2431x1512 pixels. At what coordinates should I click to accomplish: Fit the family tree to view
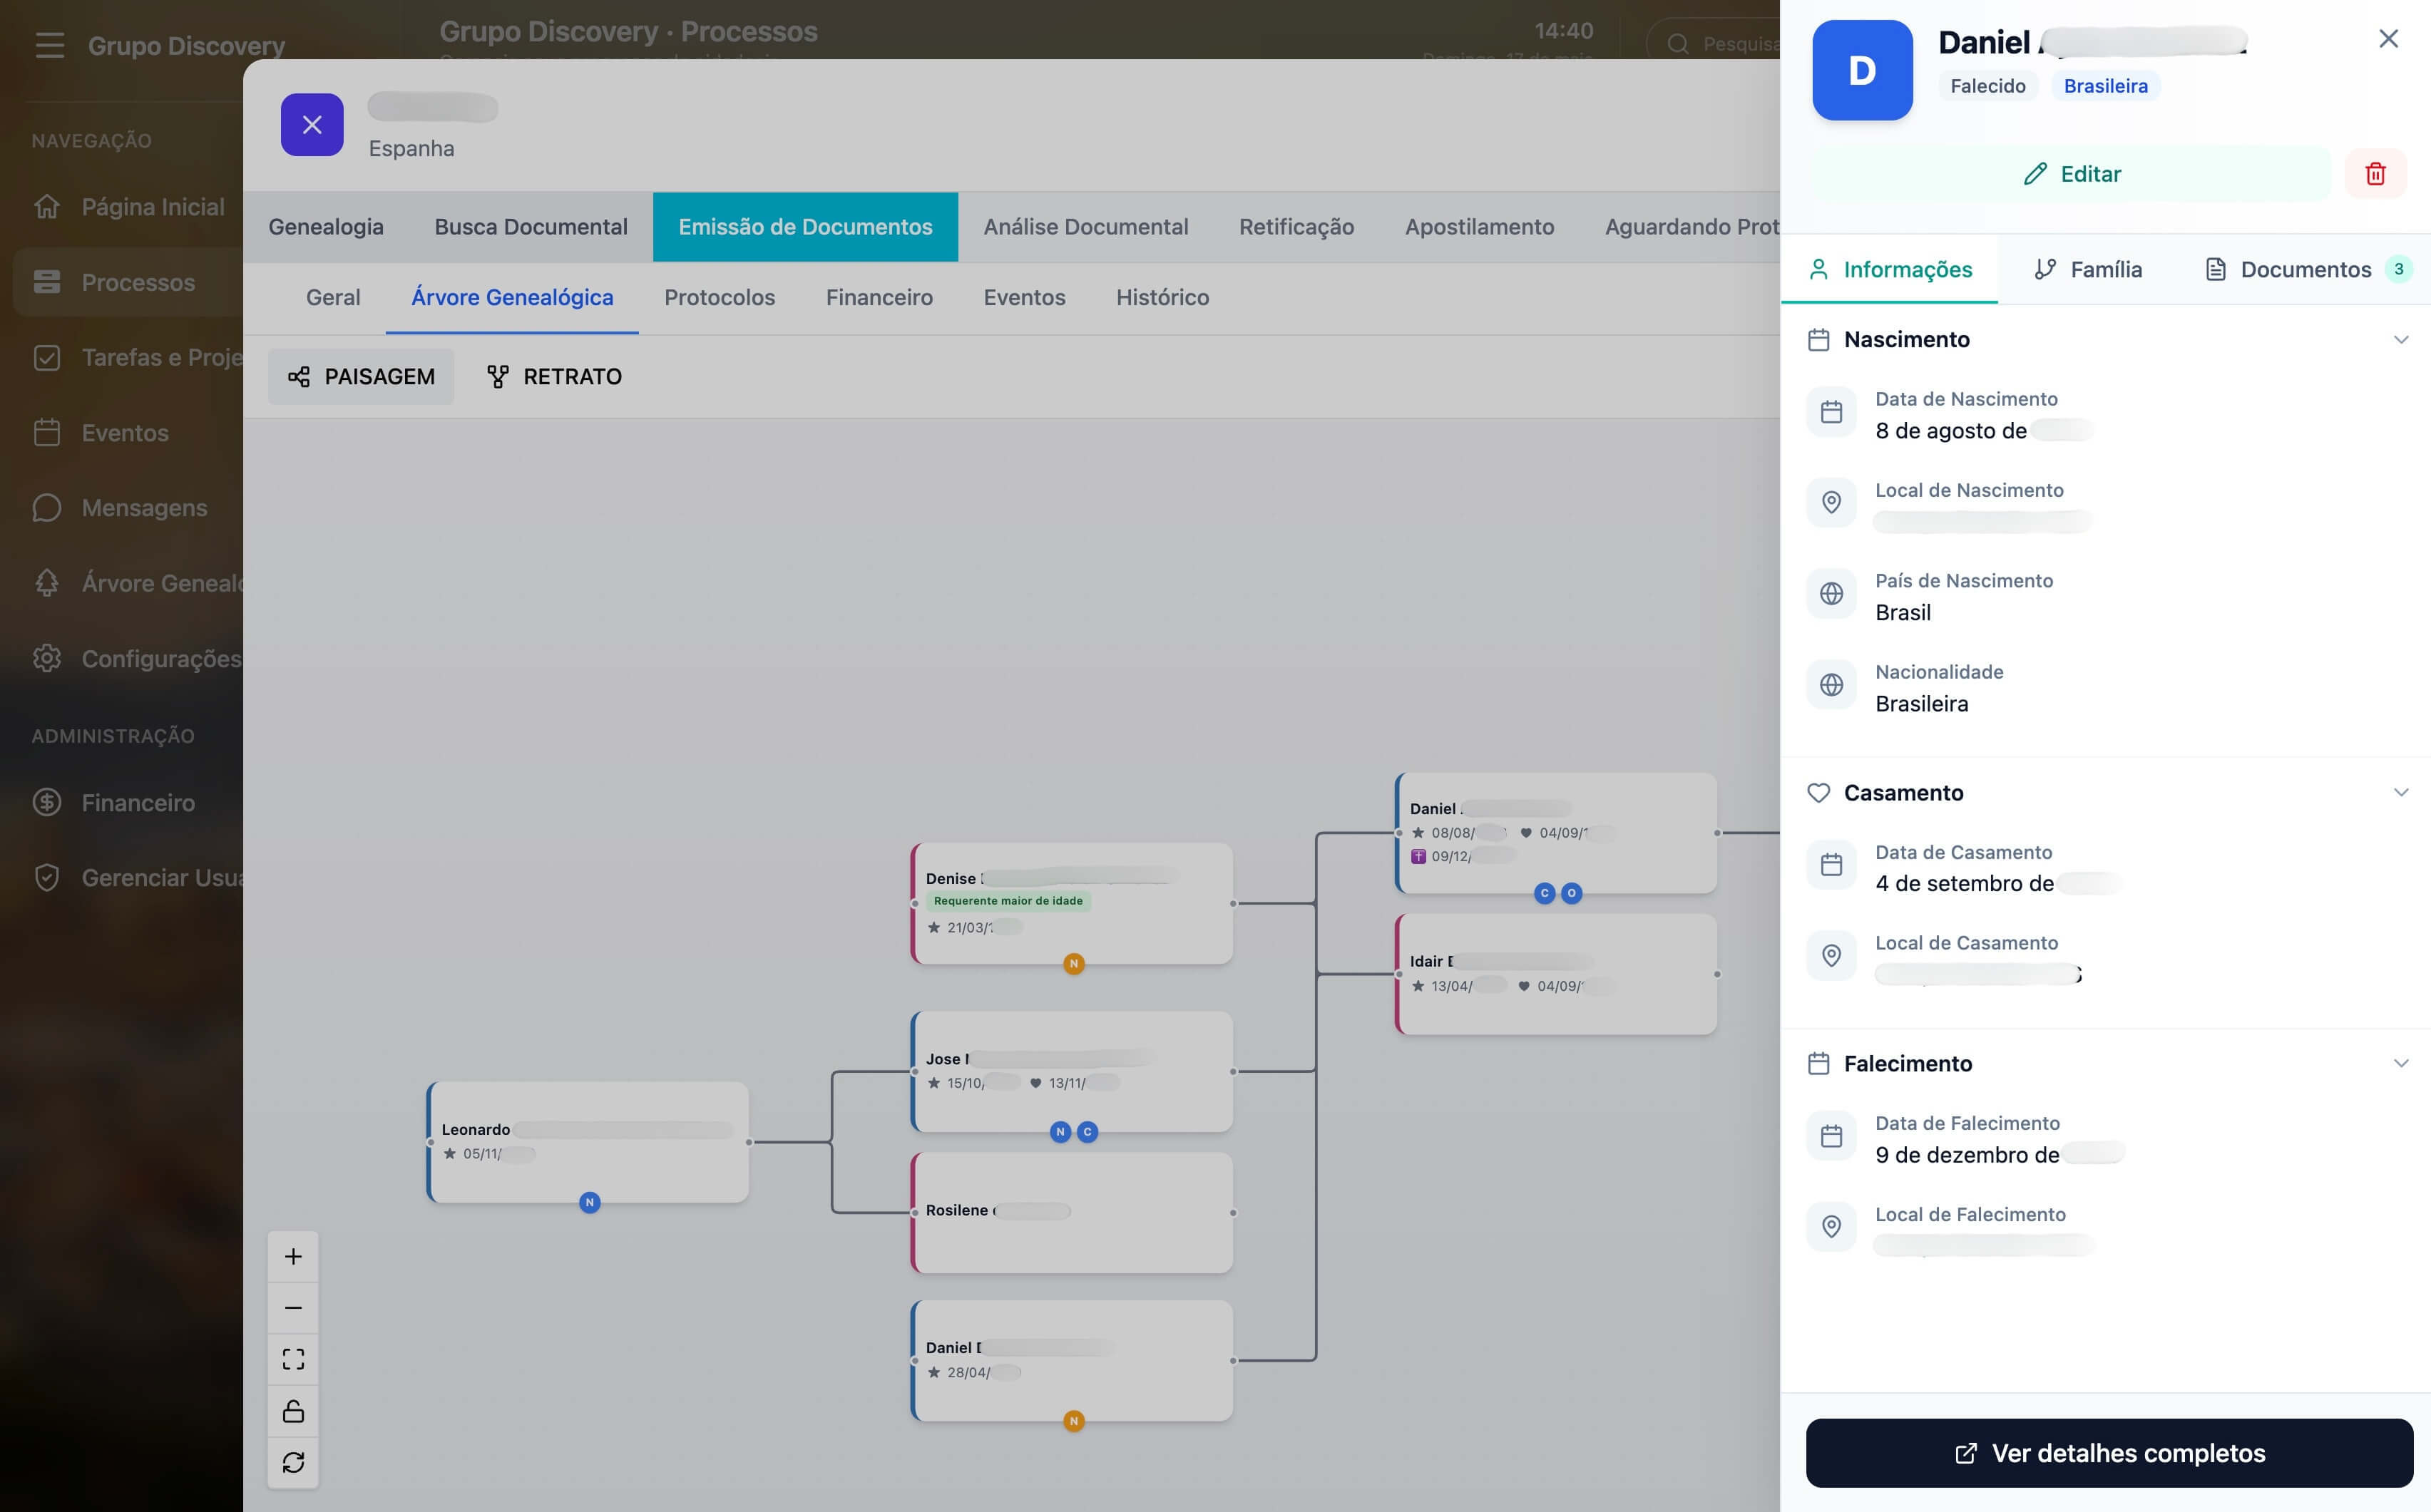point(293,1359)
